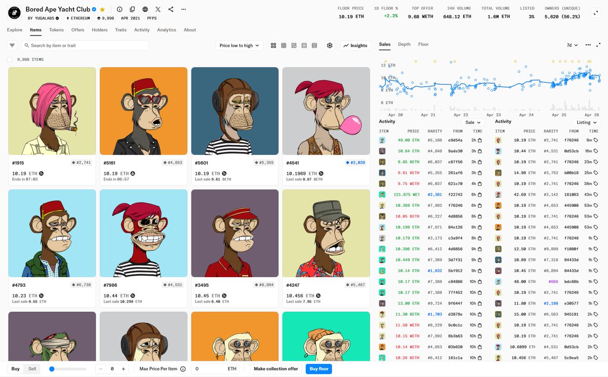Click Make collection offer

point(276,369)
